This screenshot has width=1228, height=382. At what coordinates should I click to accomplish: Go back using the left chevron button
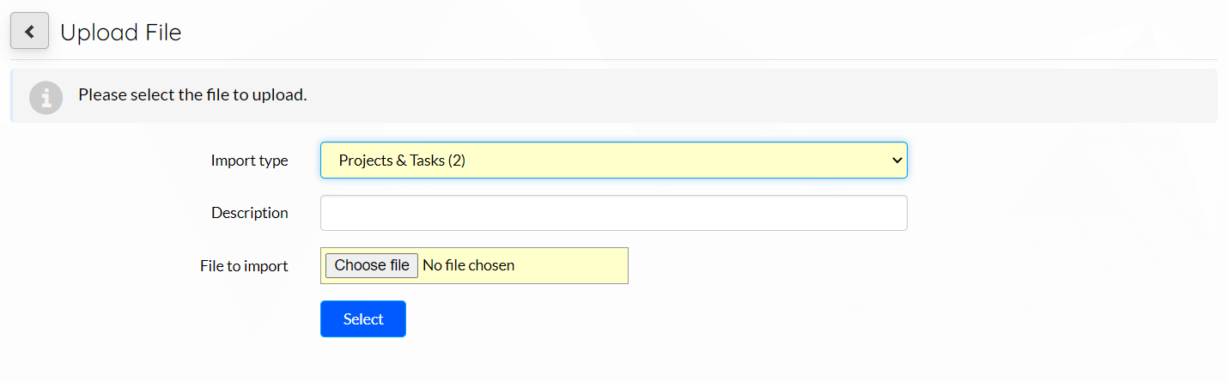[29, 32]
